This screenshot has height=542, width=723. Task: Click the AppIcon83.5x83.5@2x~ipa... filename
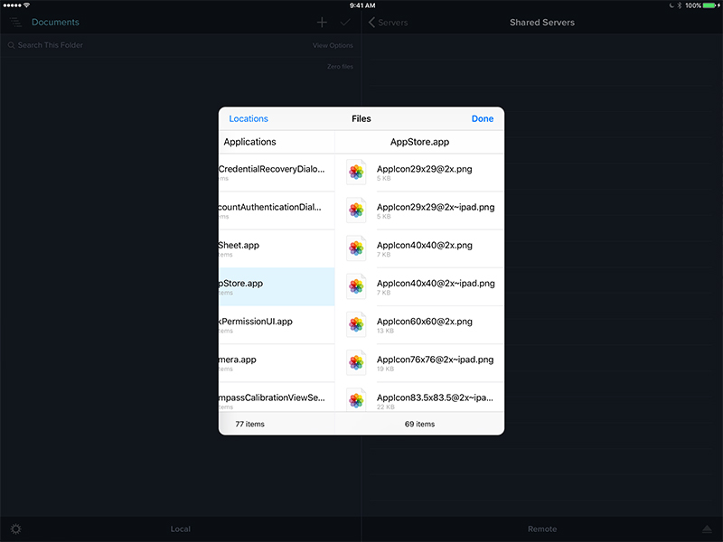[x=435, y=397]
